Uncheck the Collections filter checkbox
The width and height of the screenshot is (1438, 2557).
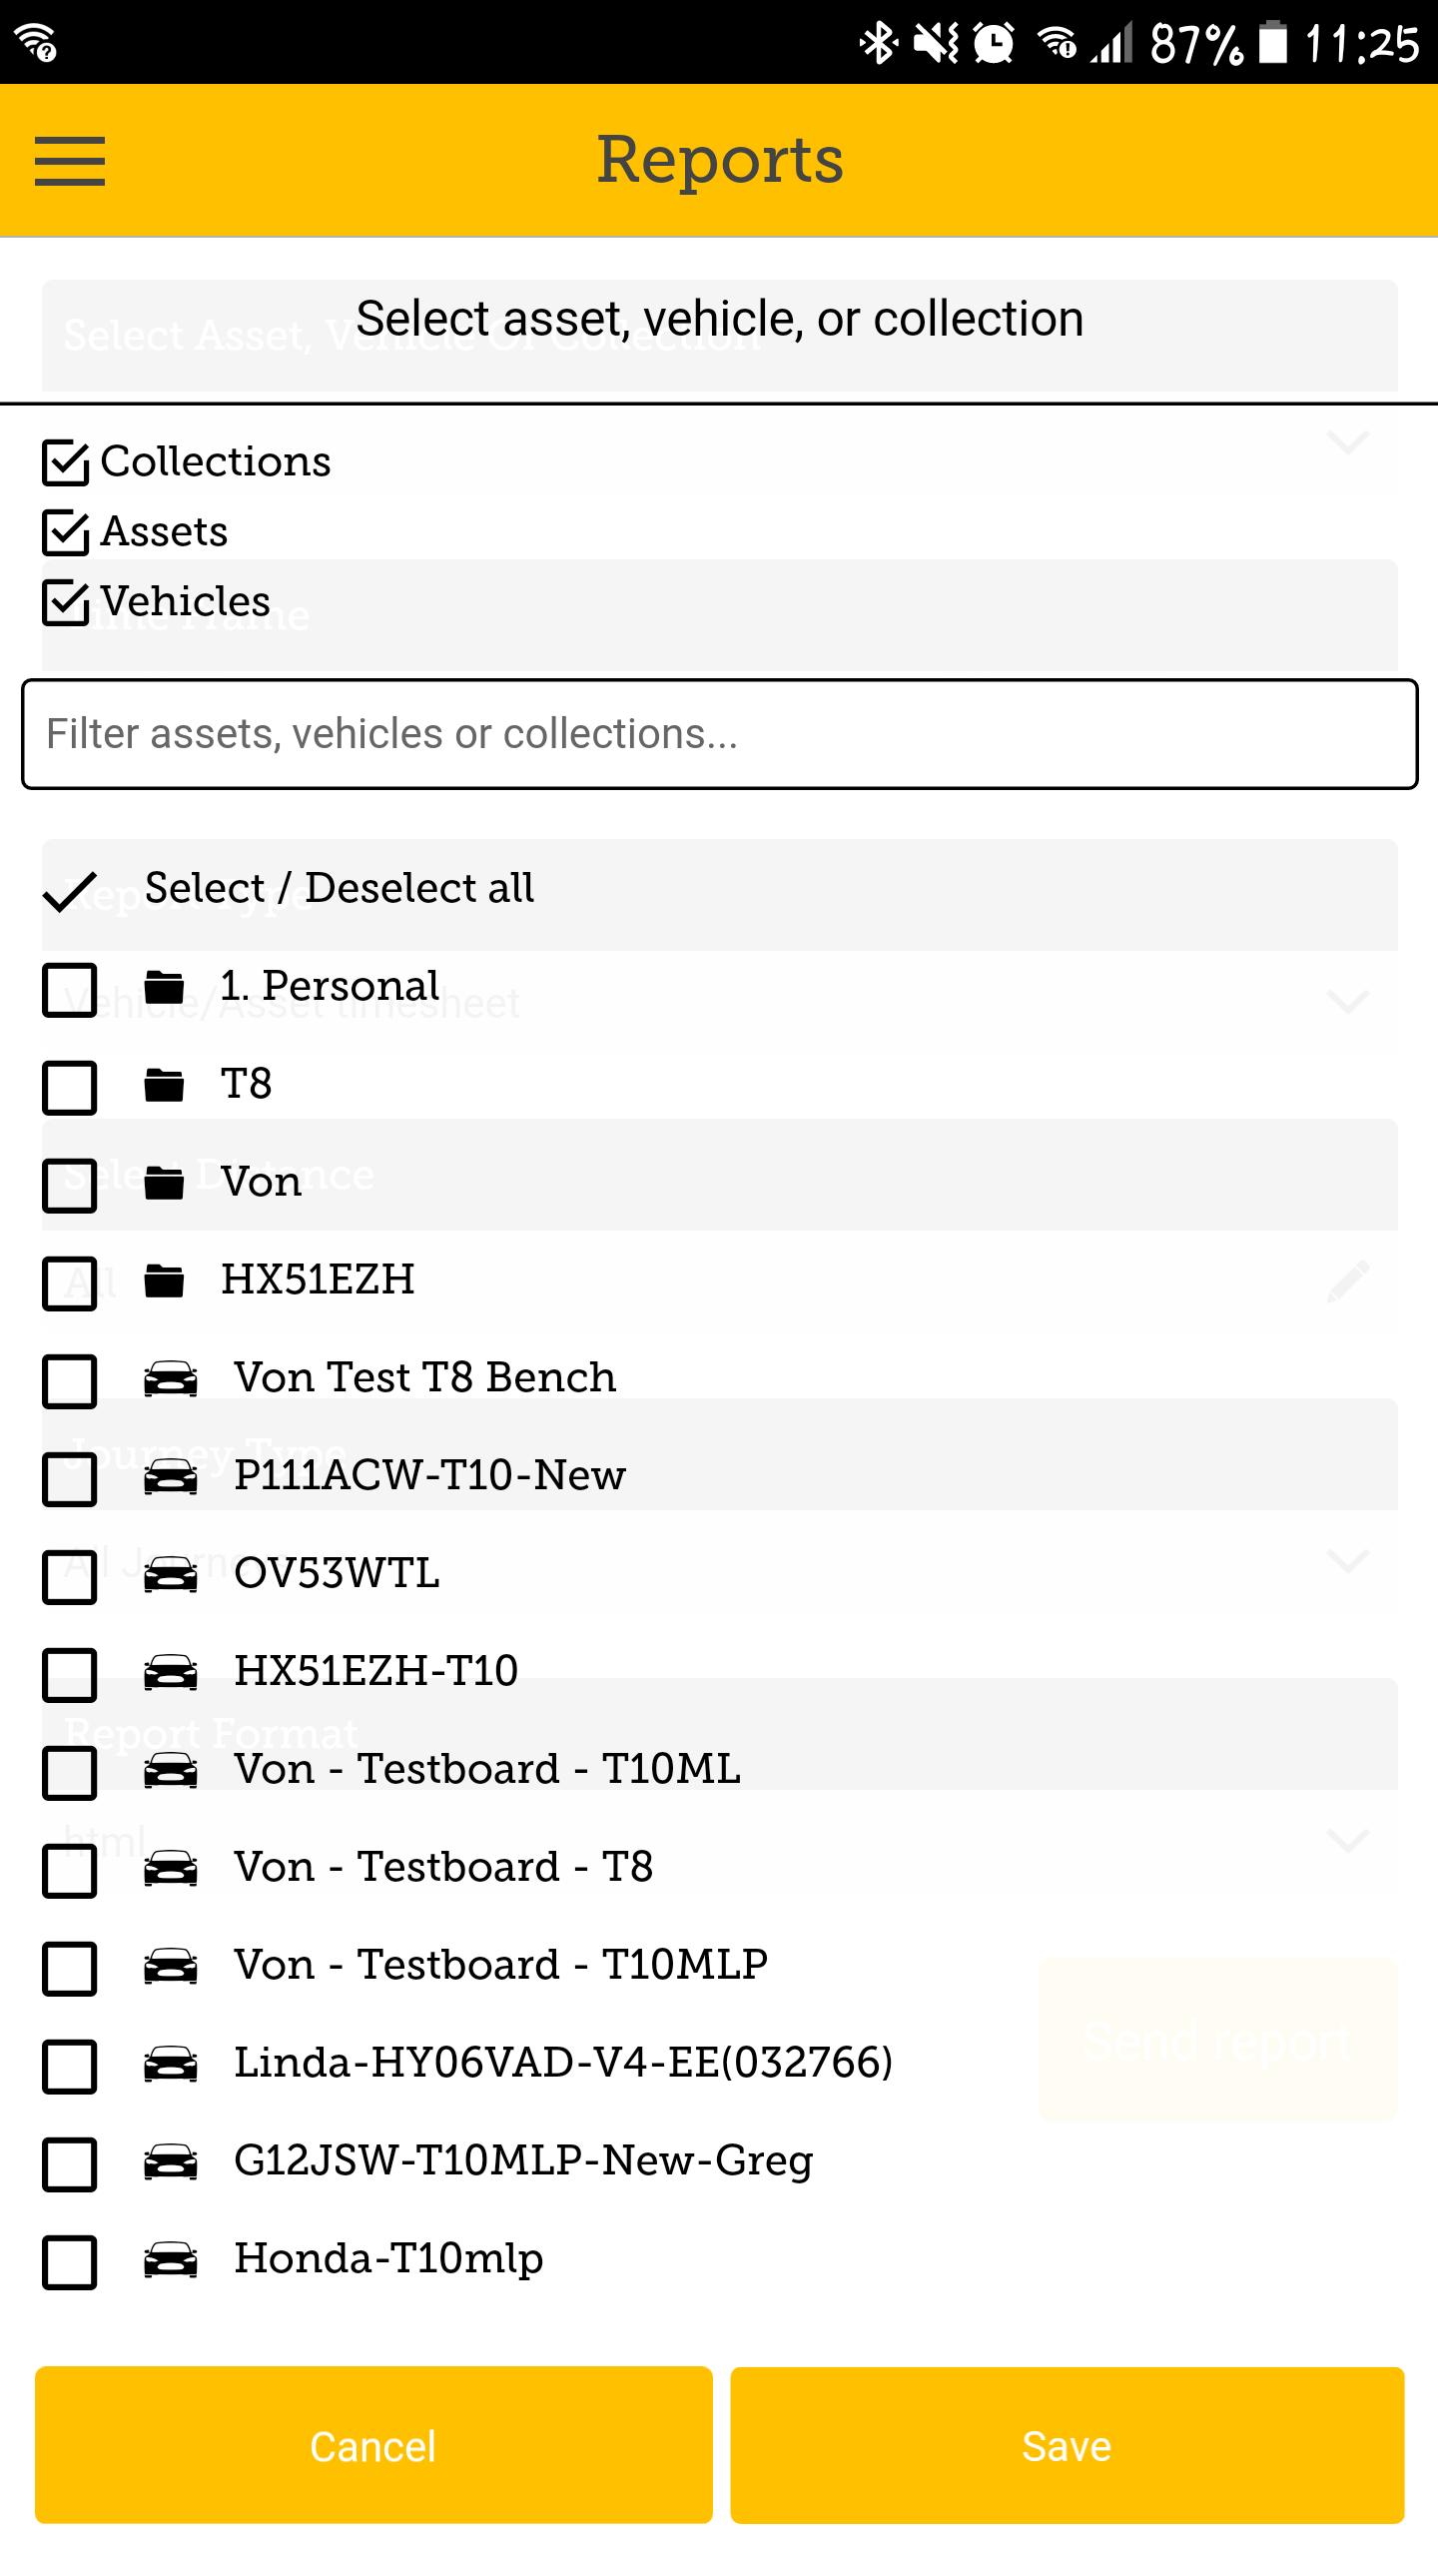(67, 462)
